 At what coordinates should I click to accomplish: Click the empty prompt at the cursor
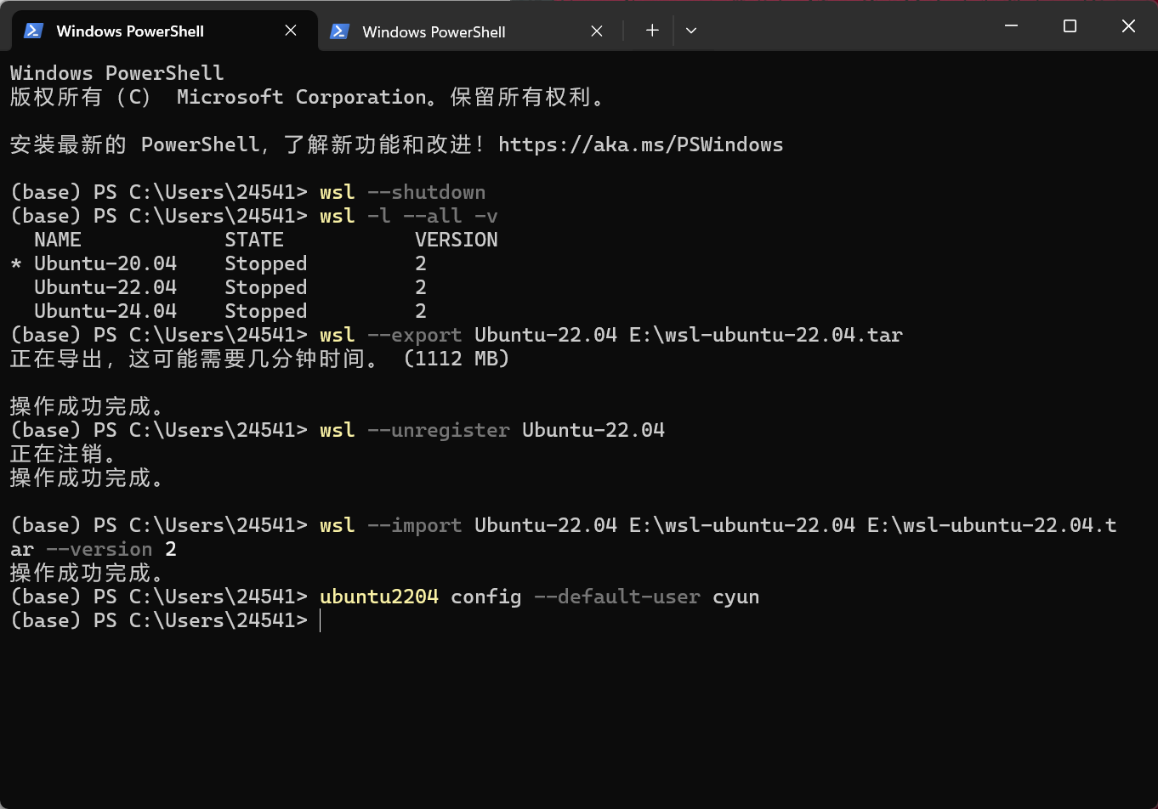(321, 620)
